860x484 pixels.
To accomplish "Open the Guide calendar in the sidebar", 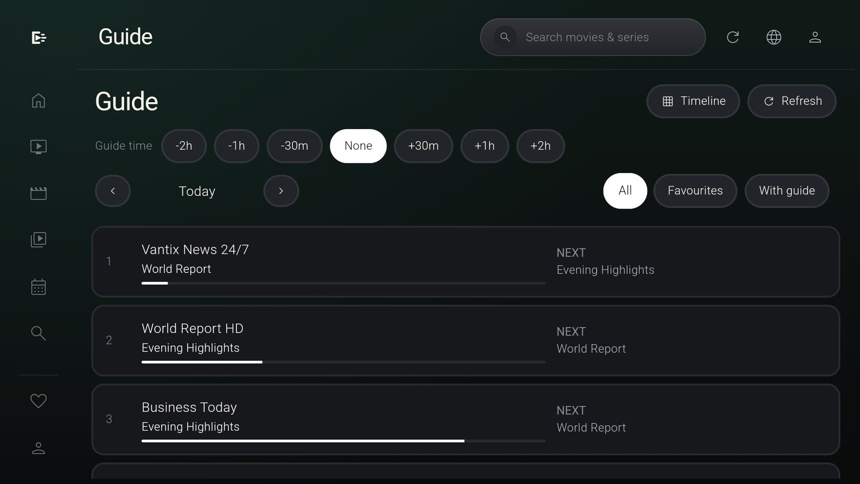I will pyautogui.click(x=38, y=286).
